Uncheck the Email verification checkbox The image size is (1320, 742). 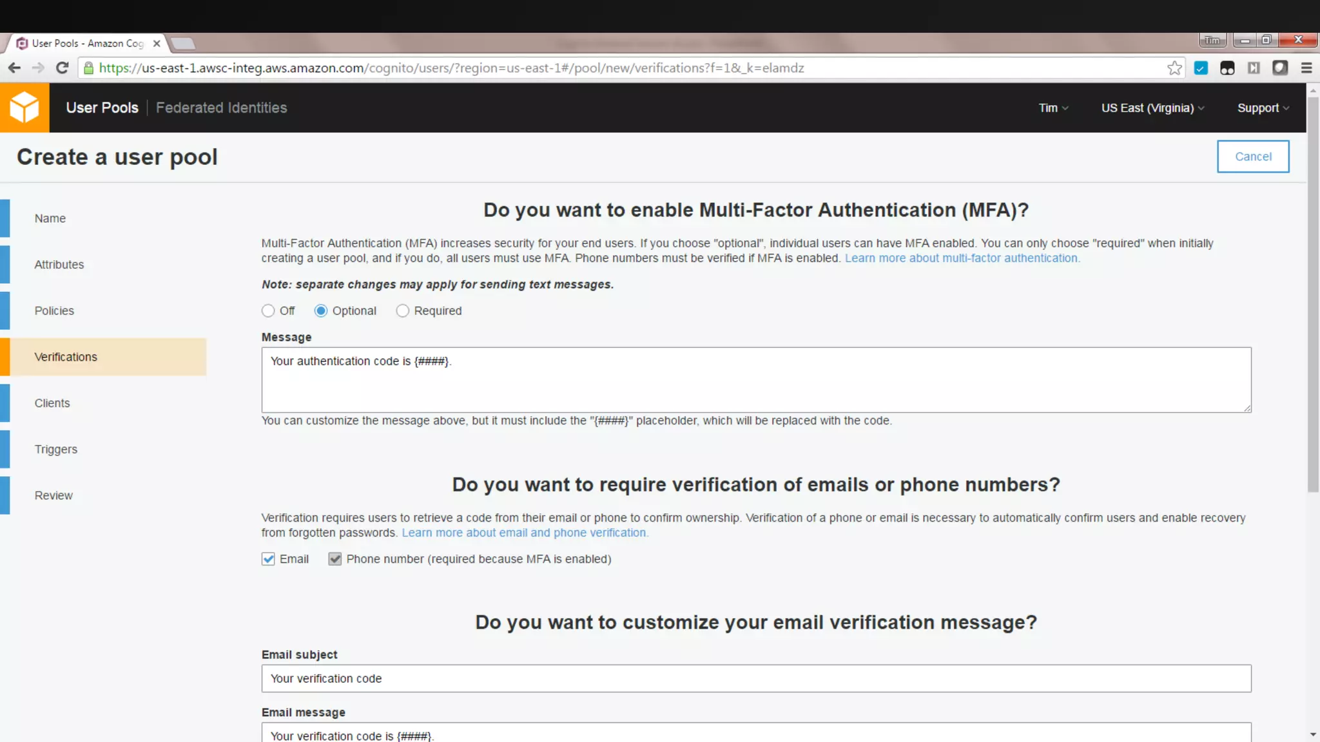point(268,559)
